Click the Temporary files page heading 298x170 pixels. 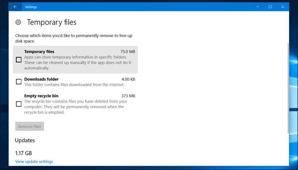tap(52, 22)
